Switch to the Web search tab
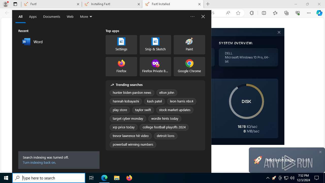 point(70,17)
